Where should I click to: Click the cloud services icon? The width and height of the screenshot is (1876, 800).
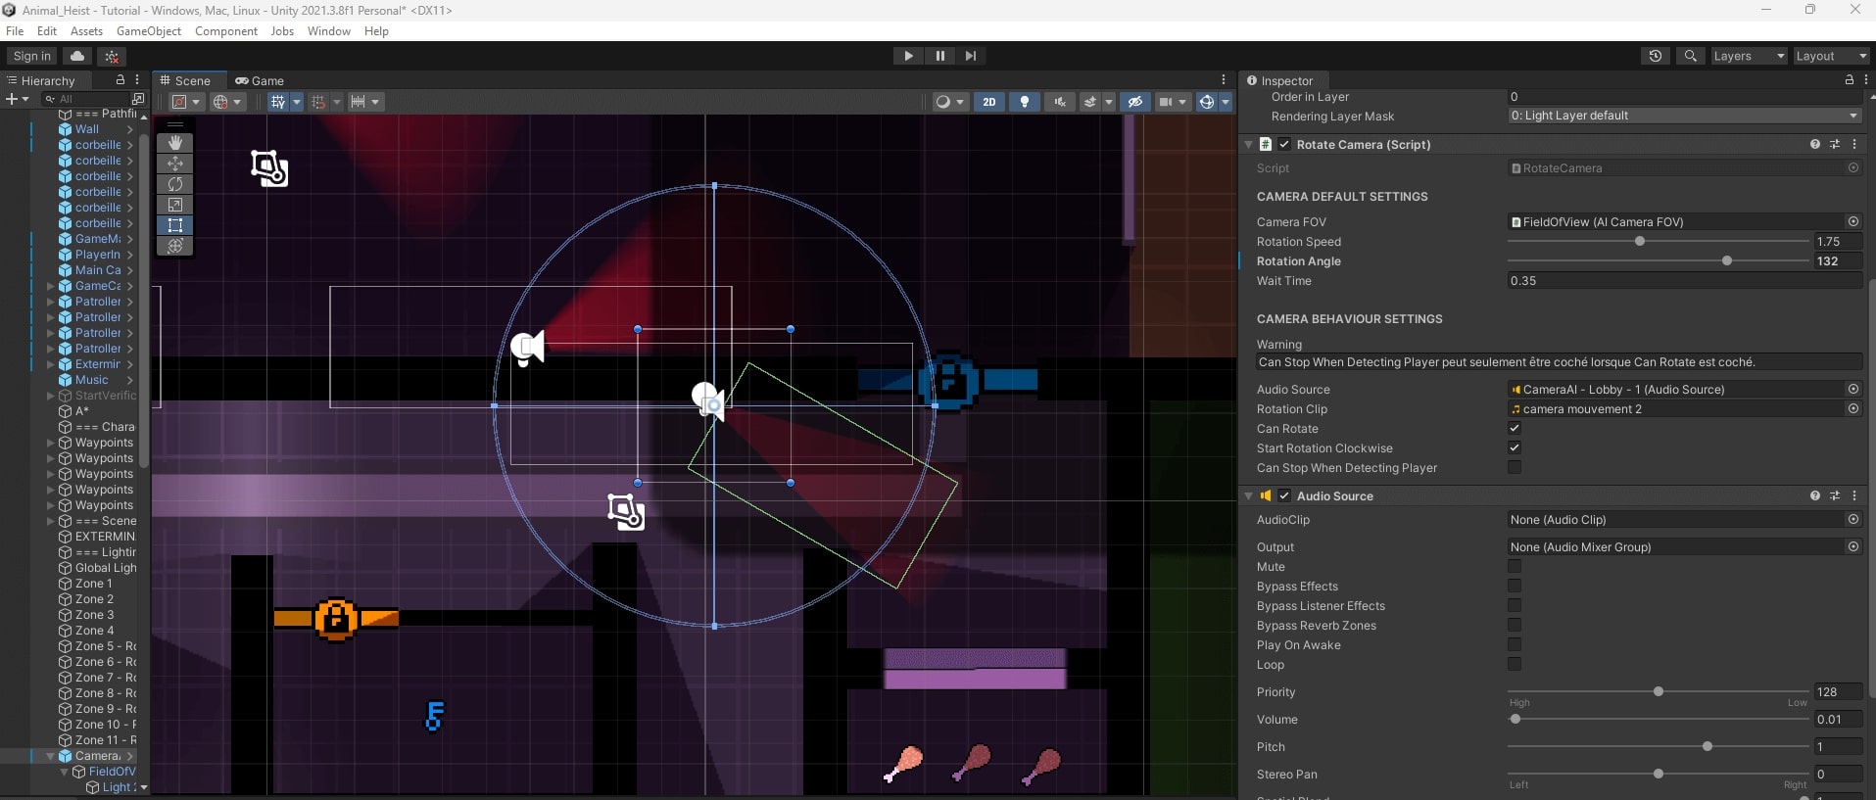[x=77, y=56]
